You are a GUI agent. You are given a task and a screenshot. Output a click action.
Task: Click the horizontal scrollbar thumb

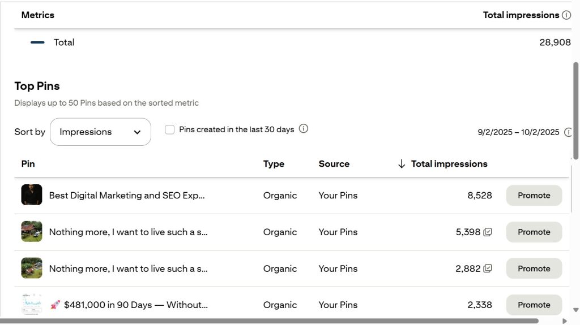[269, 321]
